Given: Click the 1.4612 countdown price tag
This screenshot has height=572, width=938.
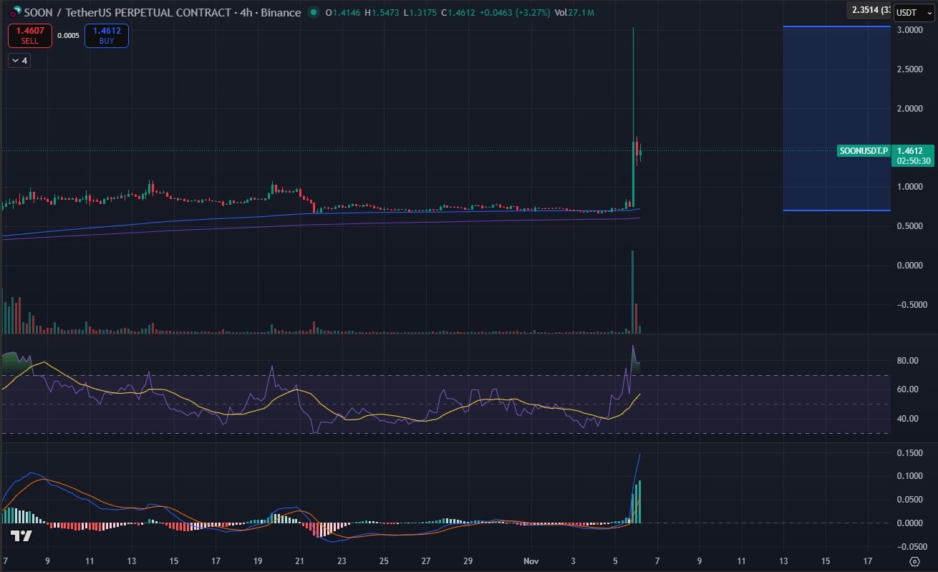Looking at the screenshot, I should (x=914, y=155).
